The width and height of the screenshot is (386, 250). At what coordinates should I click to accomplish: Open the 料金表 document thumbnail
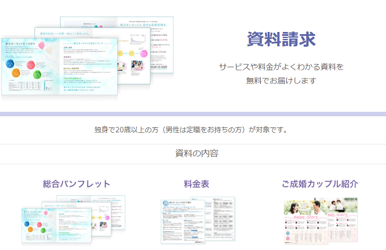[198, 219]
